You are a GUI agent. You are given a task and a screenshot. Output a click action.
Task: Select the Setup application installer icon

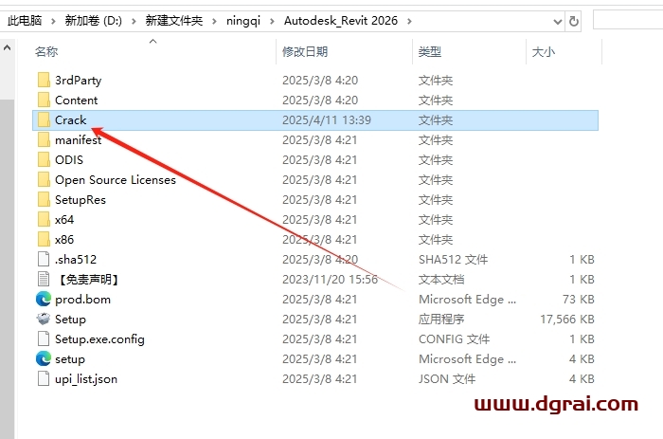point(44,319)
